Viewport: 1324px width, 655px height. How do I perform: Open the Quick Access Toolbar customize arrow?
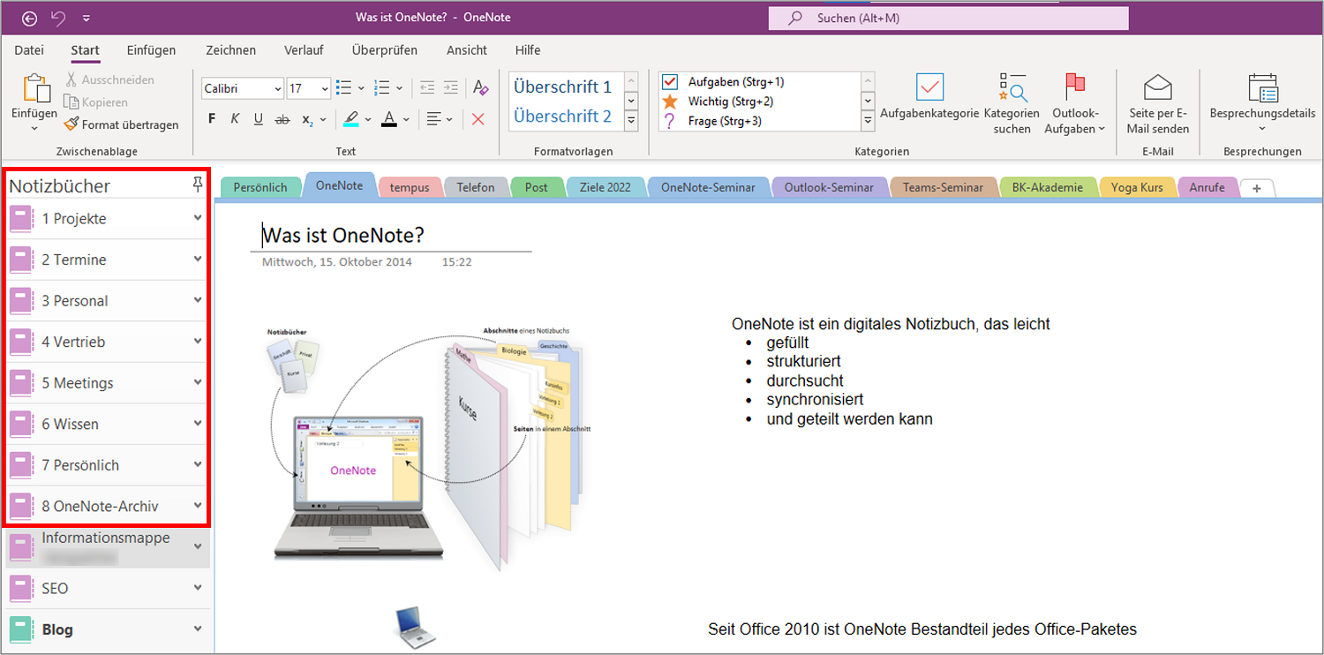pyautogui.click(x=86, y=18)
